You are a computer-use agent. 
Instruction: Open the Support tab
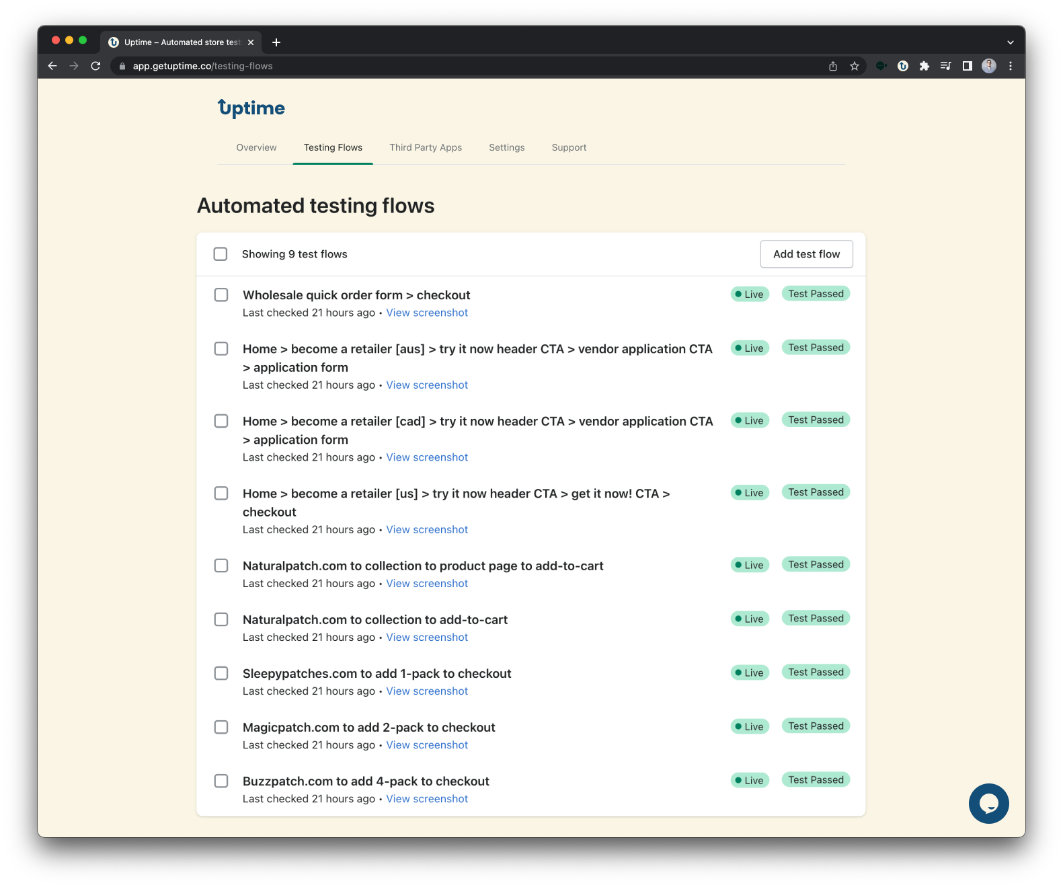click(x=569, y=147)
